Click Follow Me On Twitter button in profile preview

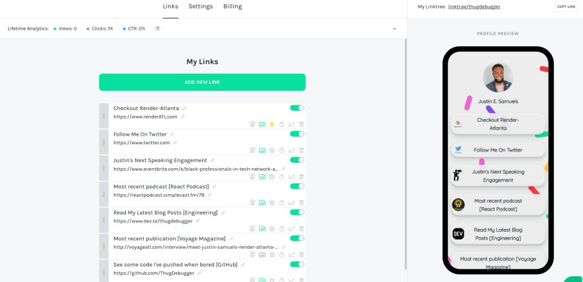[498, 150]
